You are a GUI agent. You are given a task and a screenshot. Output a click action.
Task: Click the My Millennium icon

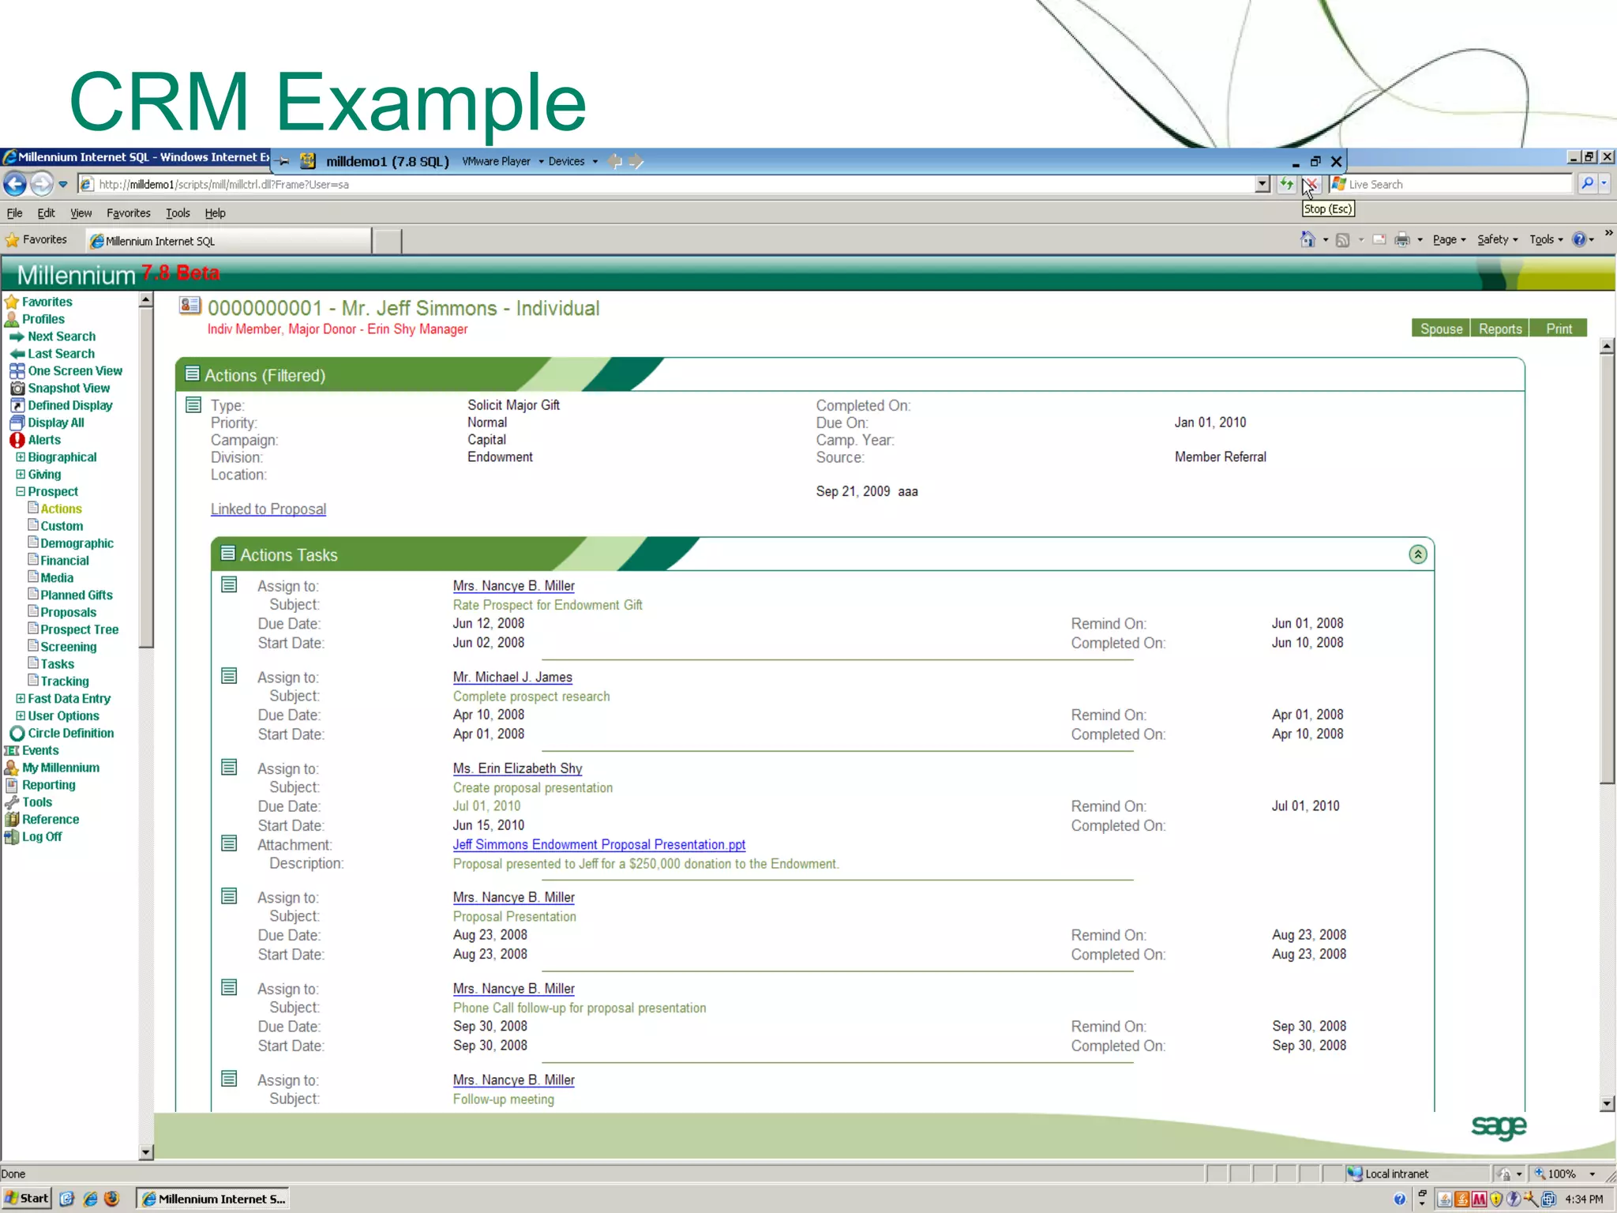pyautogui.click(x=11, y=768)
